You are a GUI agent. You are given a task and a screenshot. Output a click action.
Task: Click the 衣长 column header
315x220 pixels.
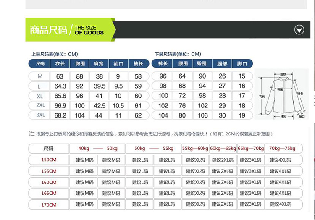60,64
